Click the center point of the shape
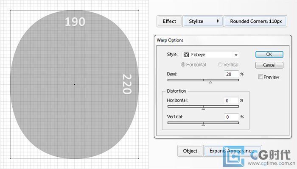Screen dimensions: 297x169 (74, 84)
